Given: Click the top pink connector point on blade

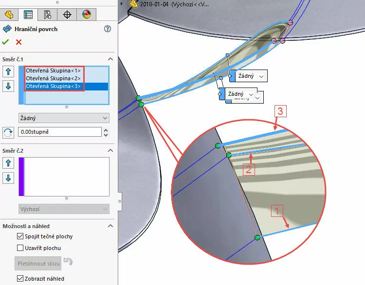Looking at the screenshot, I should [x=290, y=22].
